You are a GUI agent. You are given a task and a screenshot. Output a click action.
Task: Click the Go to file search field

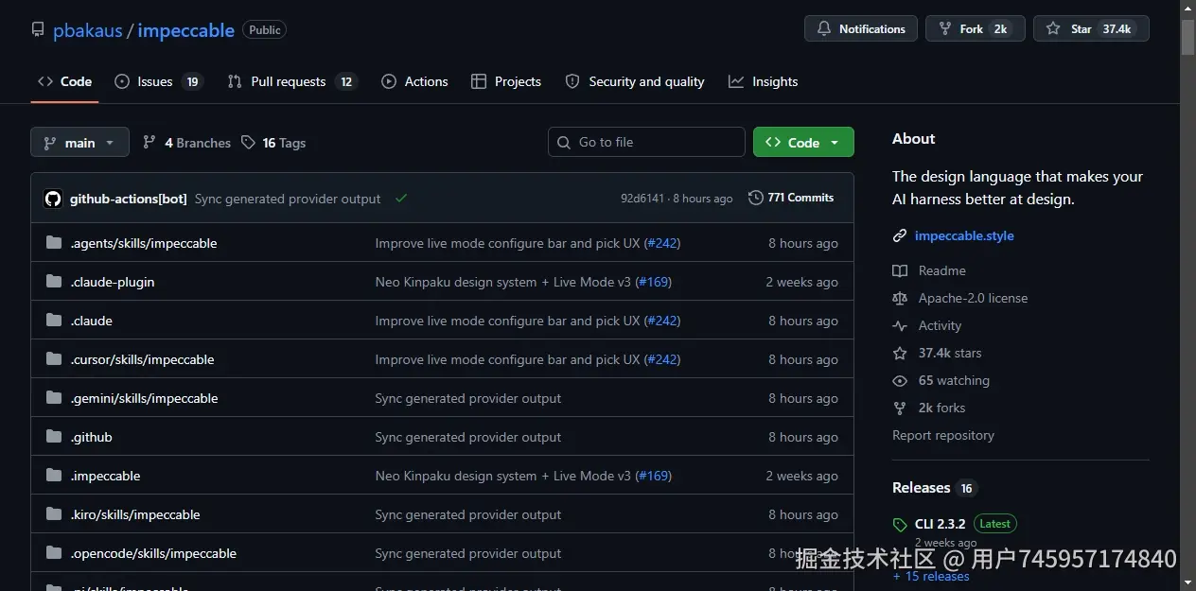click(646, 142)
